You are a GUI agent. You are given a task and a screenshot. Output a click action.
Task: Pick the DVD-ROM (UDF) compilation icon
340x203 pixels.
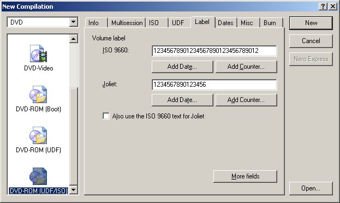tap(38, 135)
